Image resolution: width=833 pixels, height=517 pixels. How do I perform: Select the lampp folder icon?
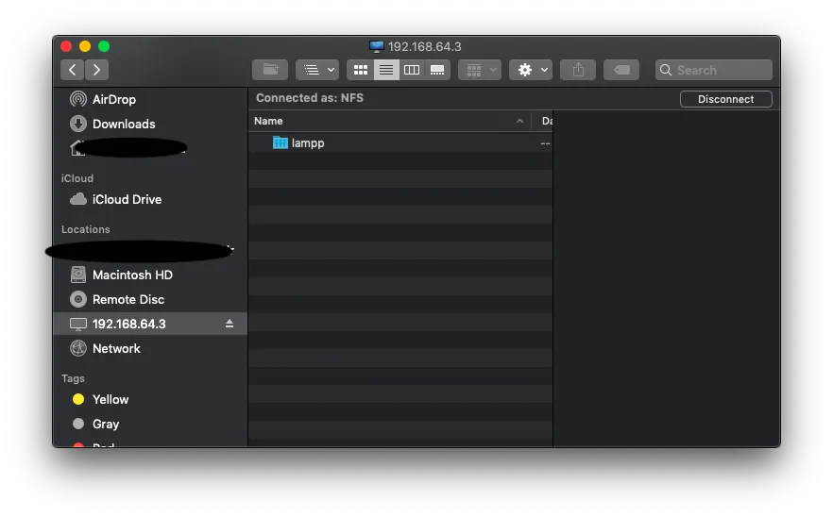pos(280,142)
